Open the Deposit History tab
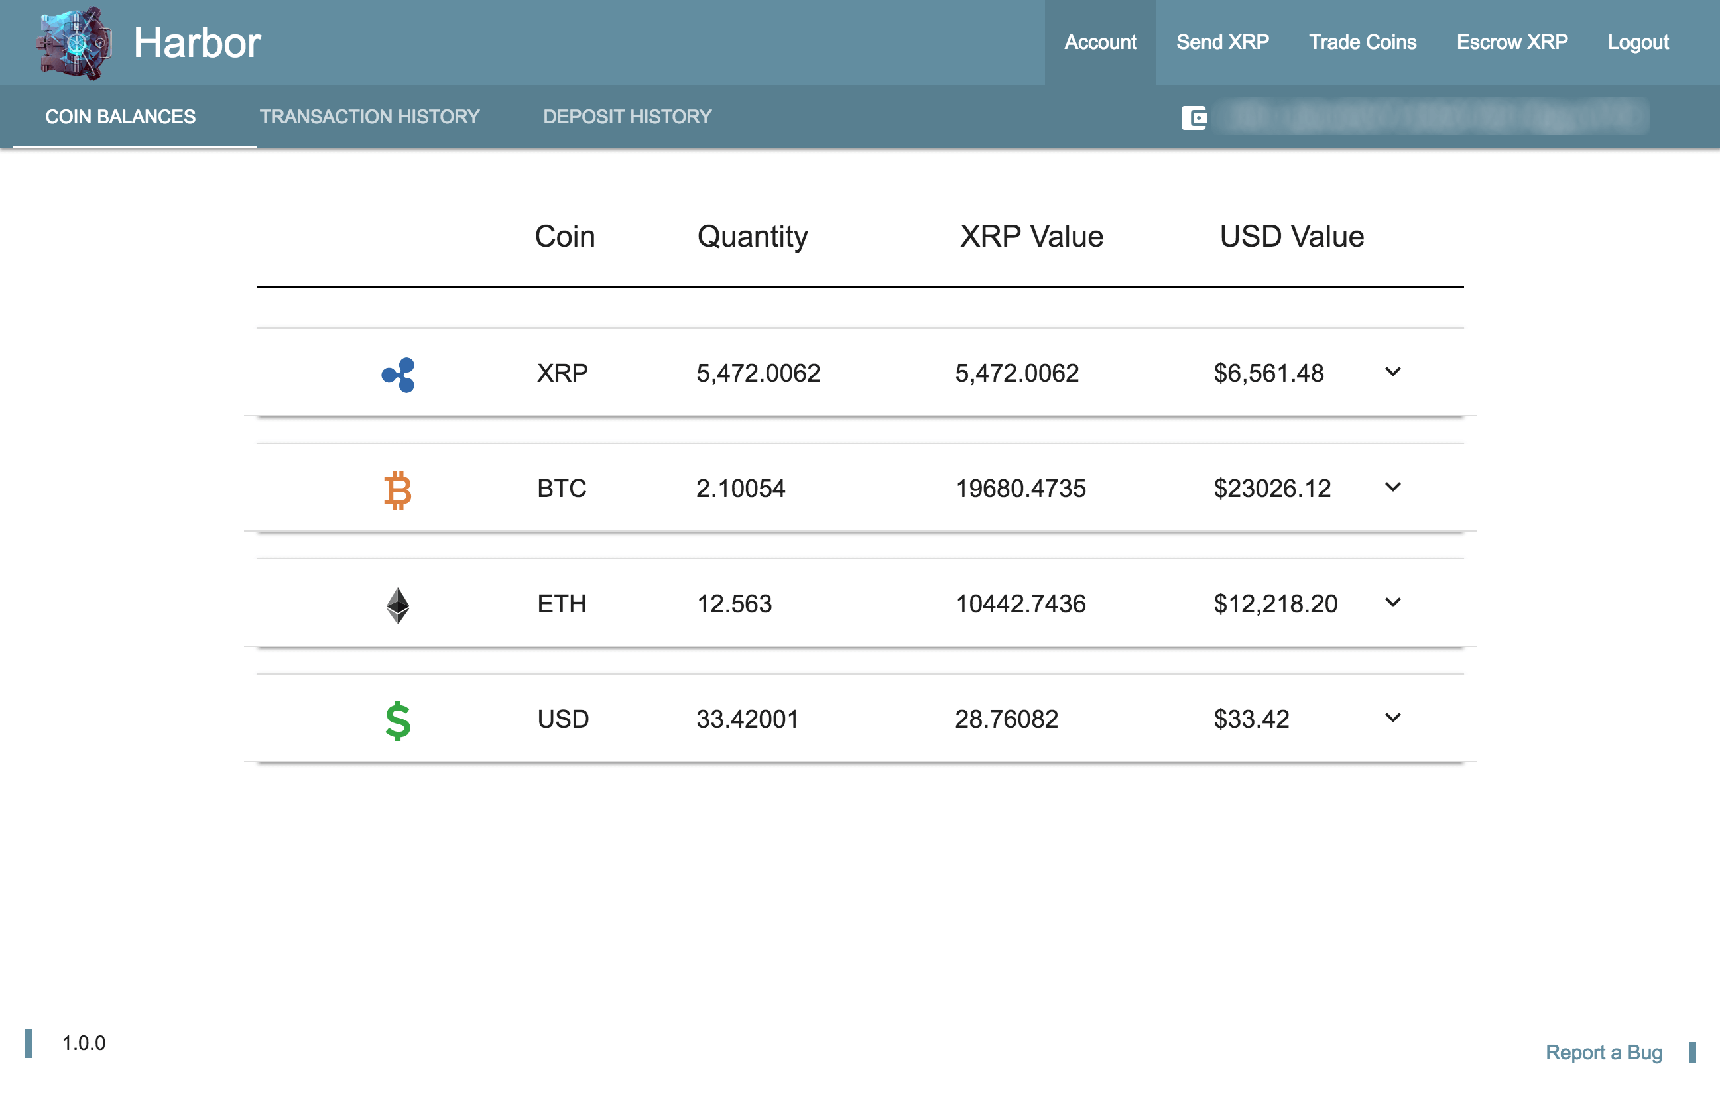Screen dimensions: 1720x1095 (x=627, y=117)
